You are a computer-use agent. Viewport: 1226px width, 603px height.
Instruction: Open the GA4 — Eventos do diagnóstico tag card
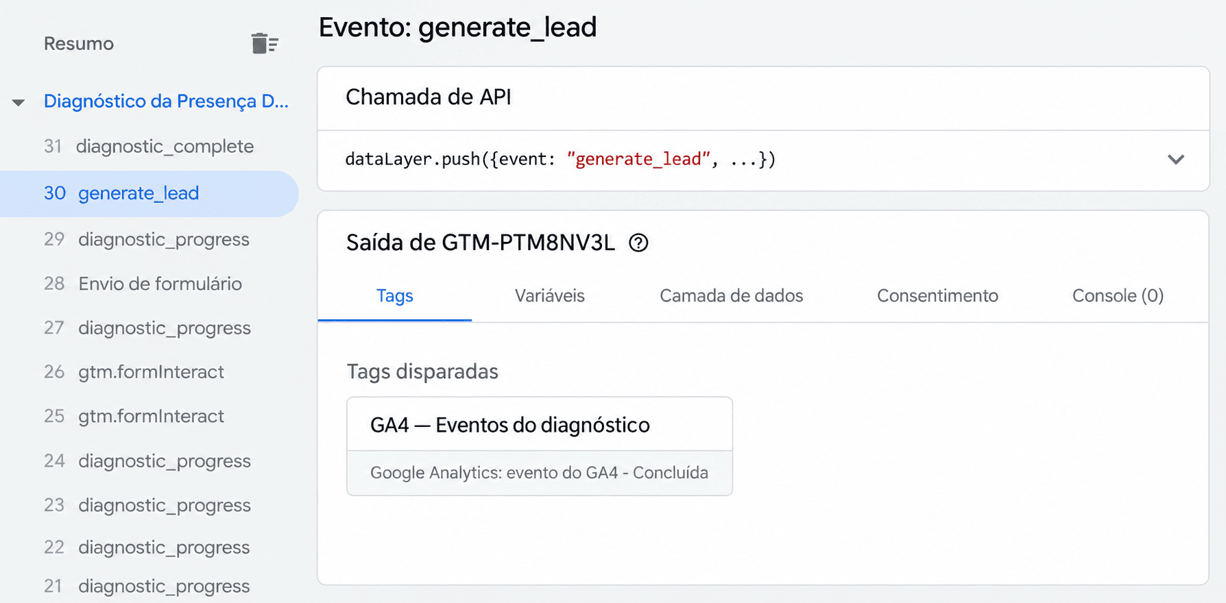coord(540,446)
